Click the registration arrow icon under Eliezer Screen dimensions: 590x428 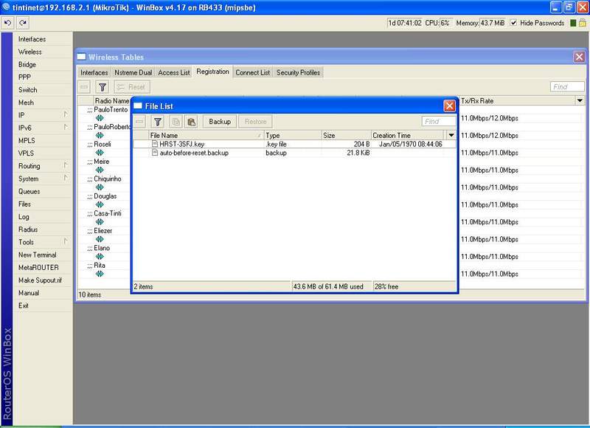(100, 239)
